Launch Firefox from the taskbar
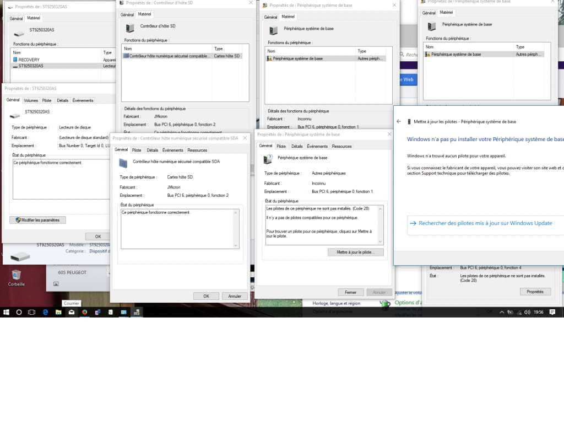Image resolution: width=564 pixels, height=430 pixels. (x=84, y=312)
